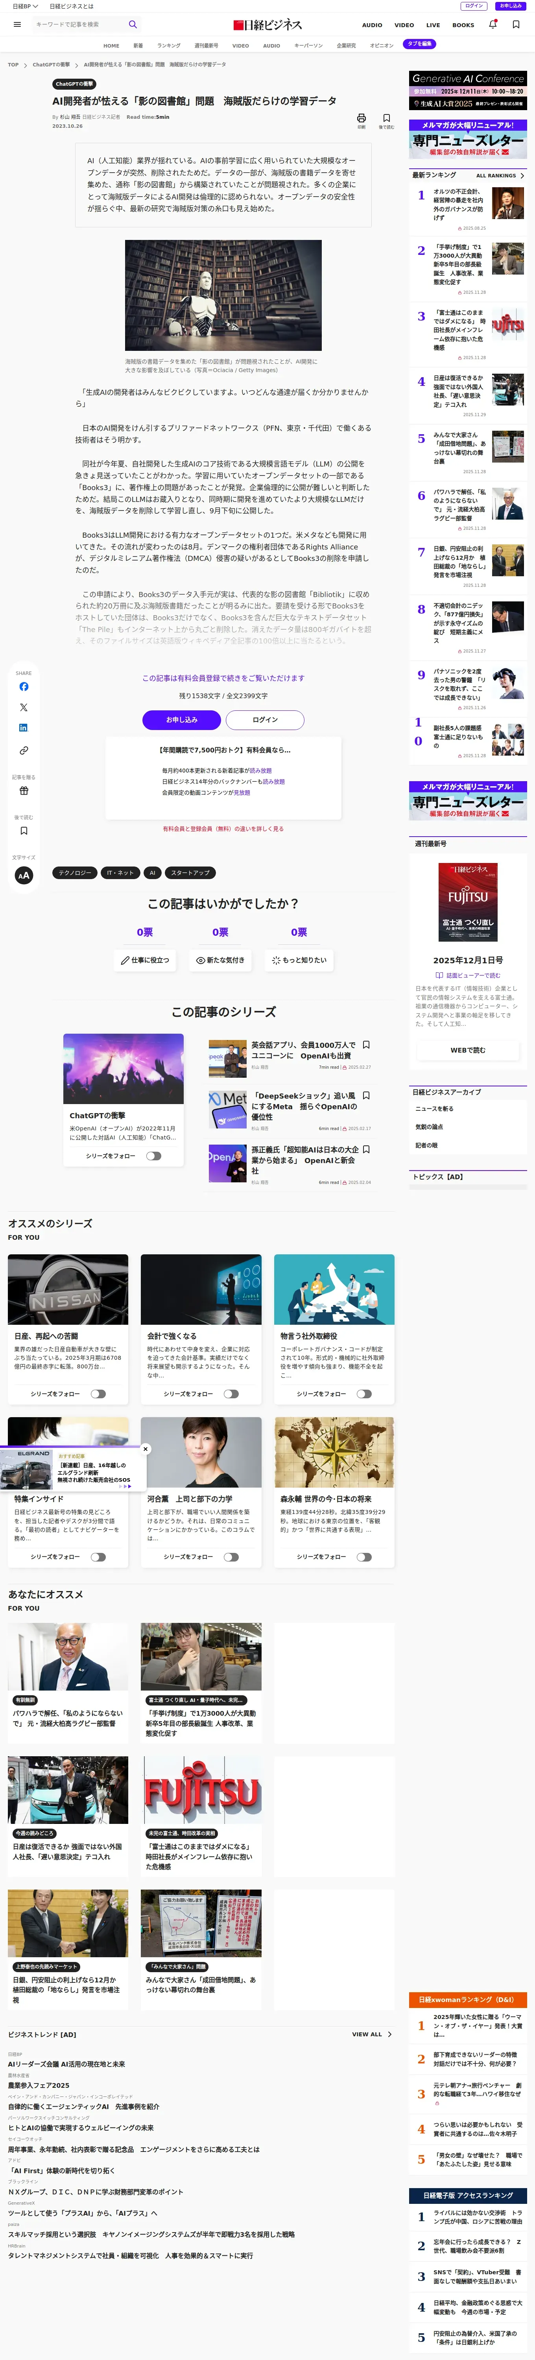Screen dimensions: 535x2360
Task: Save article with bookmark icon beside print
Action: pos(387,118)
